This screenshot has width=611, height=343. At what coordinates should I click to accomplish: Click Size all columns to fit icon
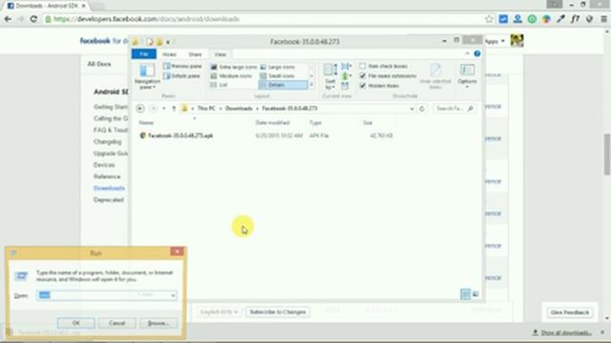pyautogui.click(x=345, y=86)
